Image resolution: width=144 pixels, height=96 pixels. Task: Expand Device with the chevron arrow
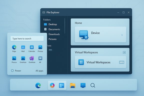tap(122, 35)
